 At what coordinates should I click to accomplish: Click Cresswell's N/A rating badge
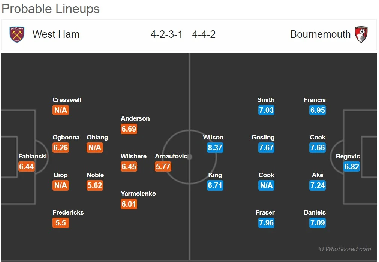61,110
